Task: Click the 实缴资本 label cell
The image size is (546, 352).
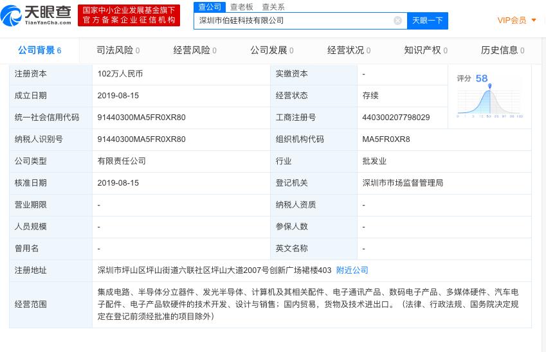Action: point(314,74)
